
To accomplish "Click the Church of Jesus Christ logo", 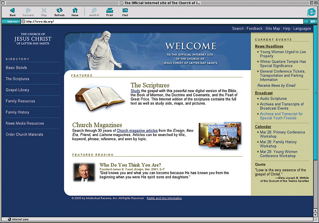I will point(33,39).
